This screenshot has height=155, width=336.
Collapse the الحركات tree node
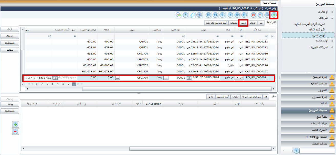coord(332,18)
